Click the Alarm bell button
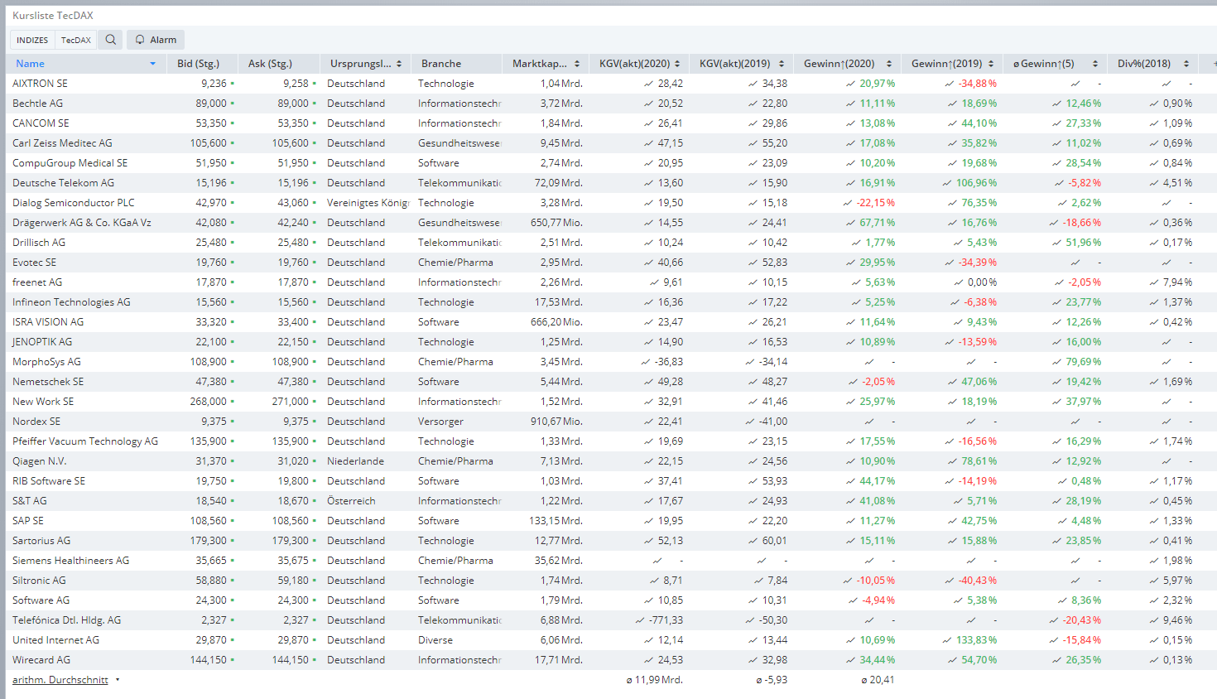The height and width of the screenshot is (699, 1217). coord(156,40)
